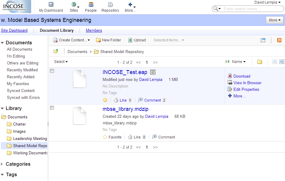The image size is (285, 181).
Task: Go up one folder level icon
Action: tap(56, 51)
